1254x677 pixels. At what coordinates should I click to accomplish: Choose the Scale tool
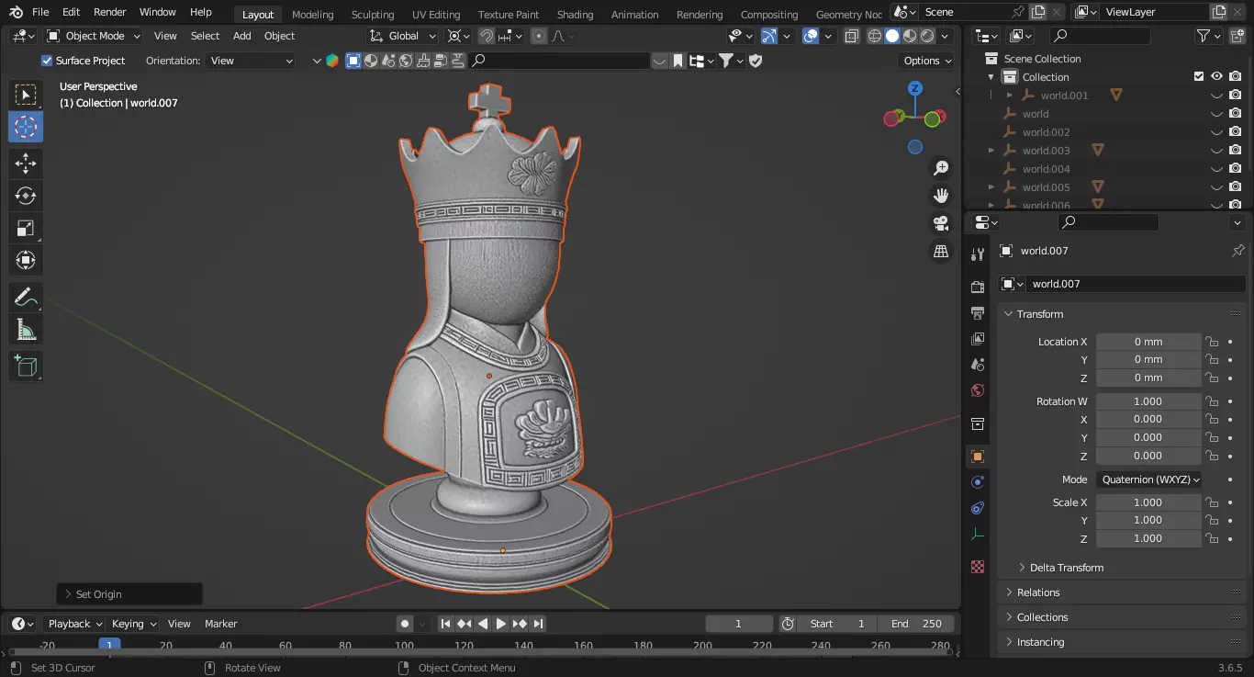pos(26,228)
